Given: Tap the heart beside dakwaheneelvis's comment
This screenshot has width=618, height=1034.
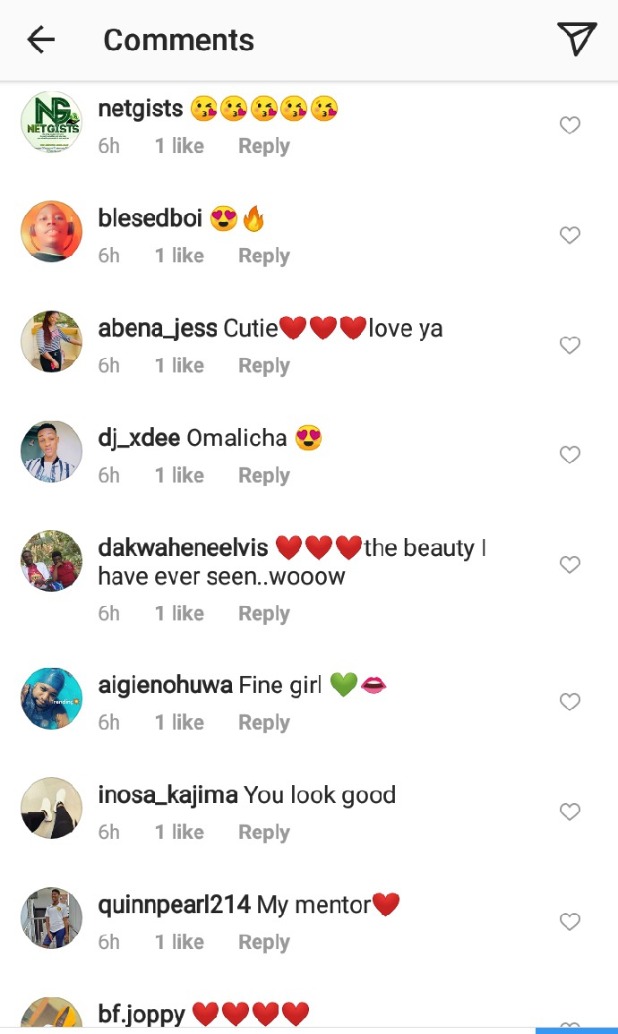Looking at the screenshot, I should point(570,565).
